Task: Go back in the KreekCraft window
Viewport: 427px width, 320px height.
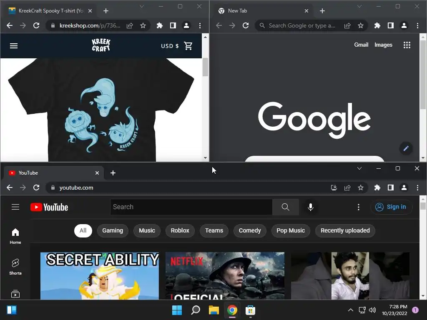Action: [10, 25]
